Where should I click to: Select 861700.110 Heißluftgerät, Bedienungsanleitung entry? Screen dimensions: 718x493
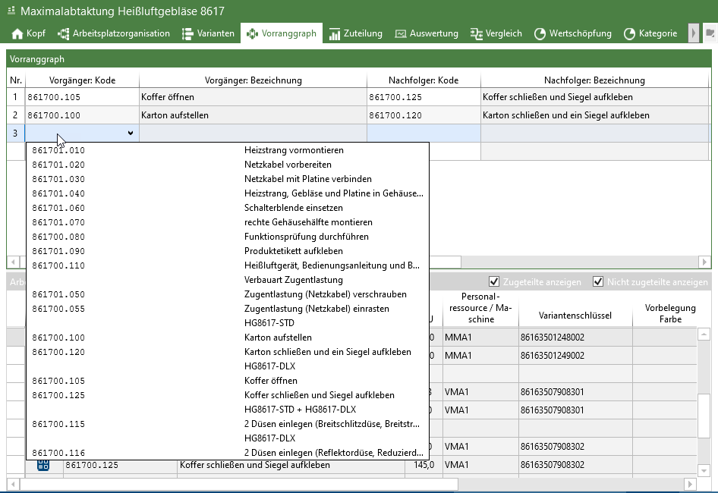pyautogui.click(x=228, y=265)
